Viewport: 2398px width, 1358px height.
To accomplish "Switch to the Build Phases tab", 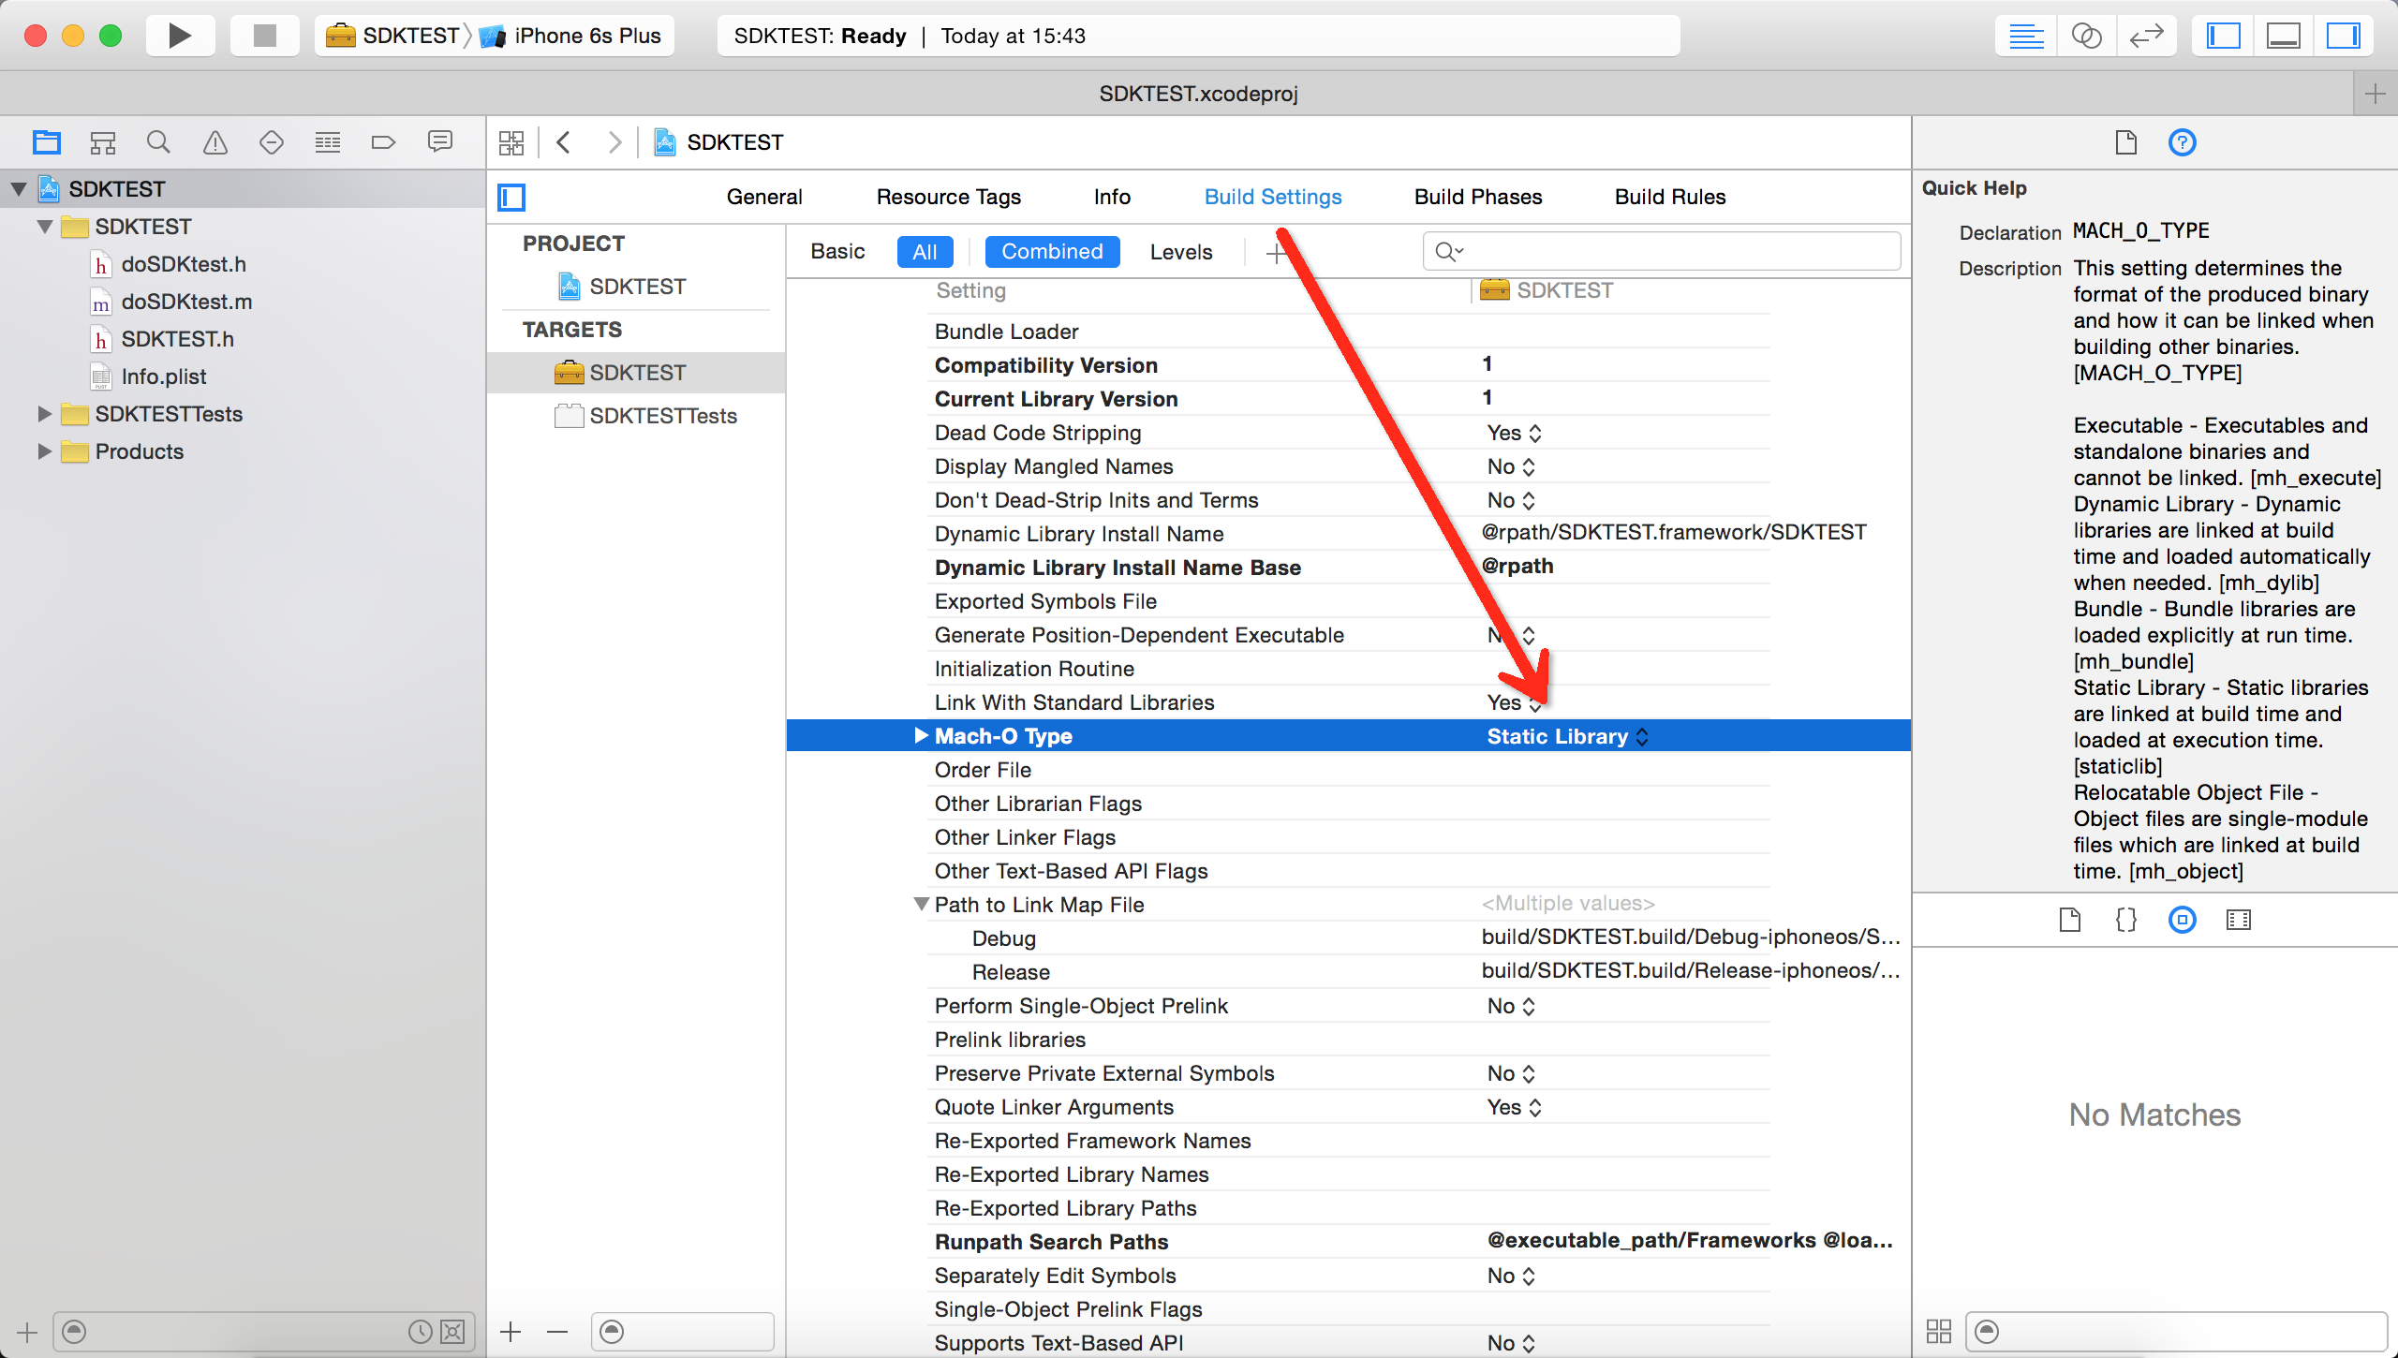I will click(x=1478, y=197).
